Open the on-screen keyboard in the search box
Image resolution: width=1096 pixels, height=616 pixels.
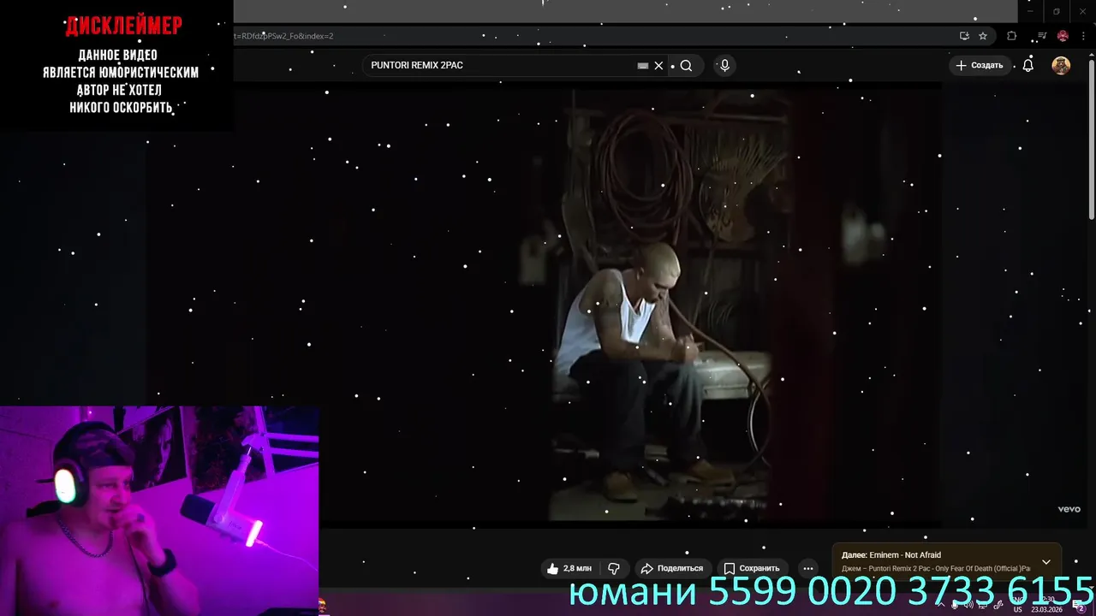pyautogui.click(x=642, y=65)
